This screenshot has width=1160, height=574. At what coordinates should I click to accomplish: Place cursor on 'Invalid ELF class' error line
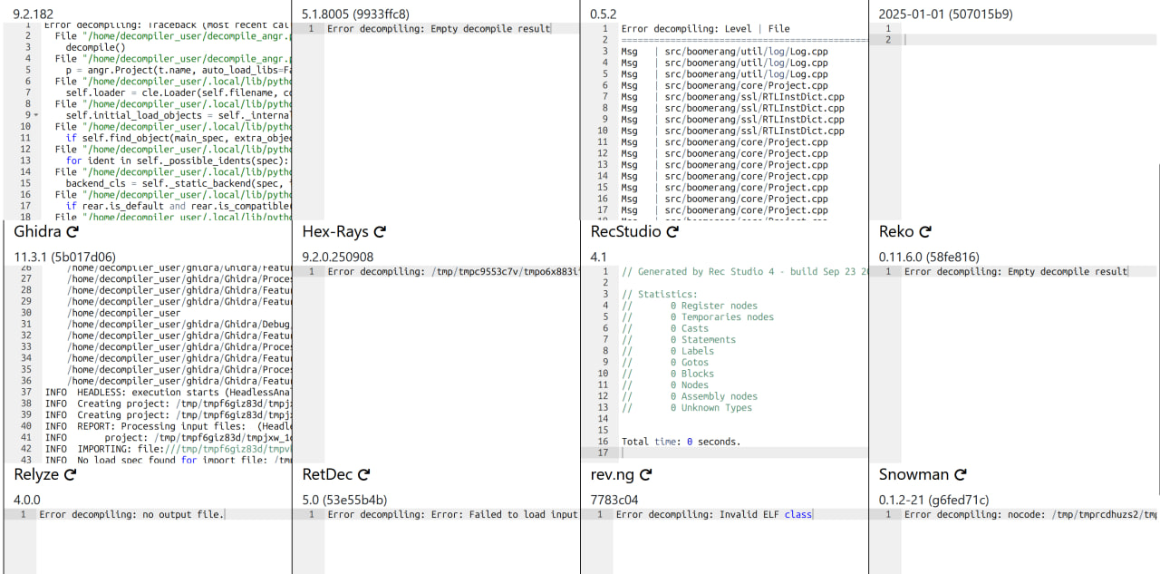[x=714, y=515]
